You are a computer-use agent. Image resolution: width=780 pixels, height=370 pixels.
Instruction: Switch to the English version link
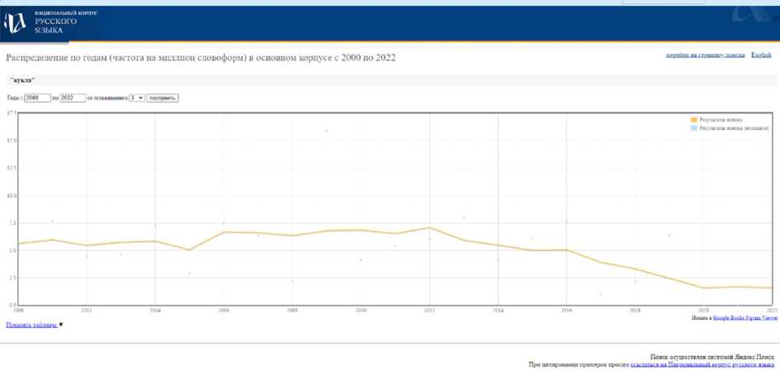point(761,55)
